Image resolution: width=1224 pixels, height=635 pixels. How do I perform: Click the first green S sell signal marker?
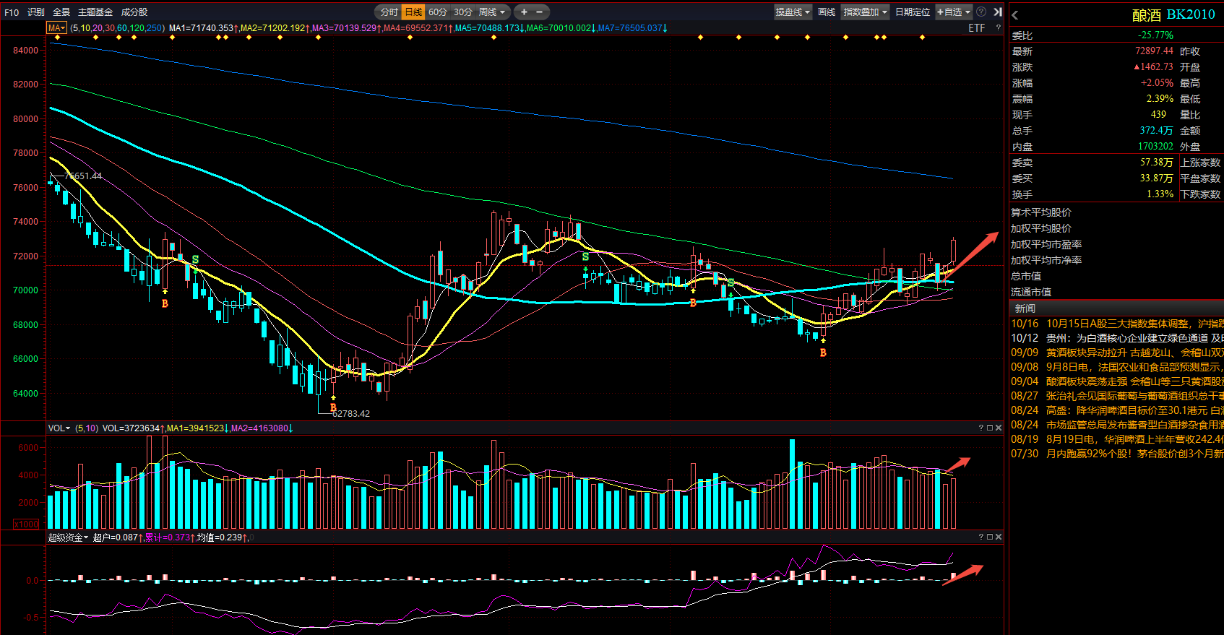click(x=195, y=259)
